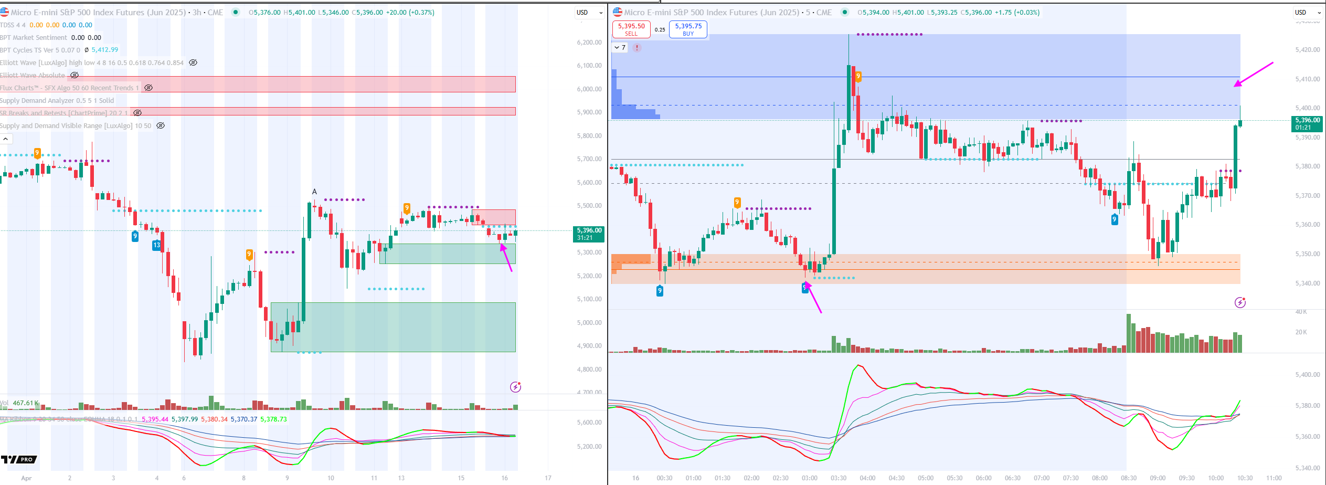1326x485 pixels.
Task: Click the US flag symbol icon on 5-minute chart
Action: pyautogui.click(x=618, y=12)
